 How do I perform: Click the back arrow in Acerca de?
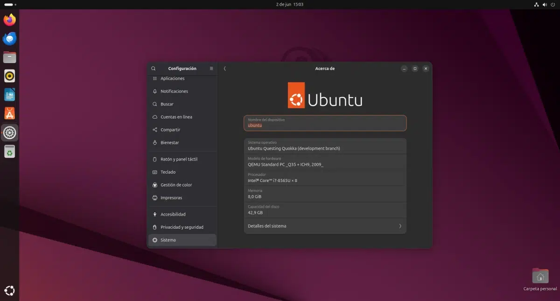[224, 68]
